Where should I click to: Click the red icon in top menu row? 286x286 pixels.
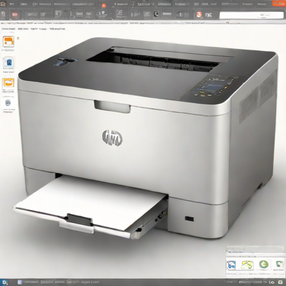[104, 5]
